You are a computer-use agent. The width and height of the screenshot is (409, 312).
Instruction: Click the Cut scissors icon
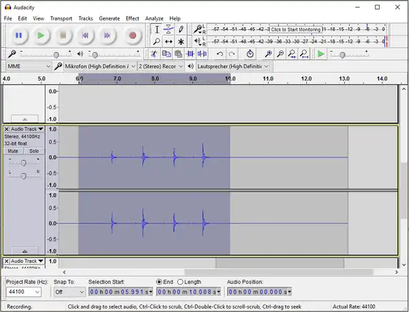point(154,54)
